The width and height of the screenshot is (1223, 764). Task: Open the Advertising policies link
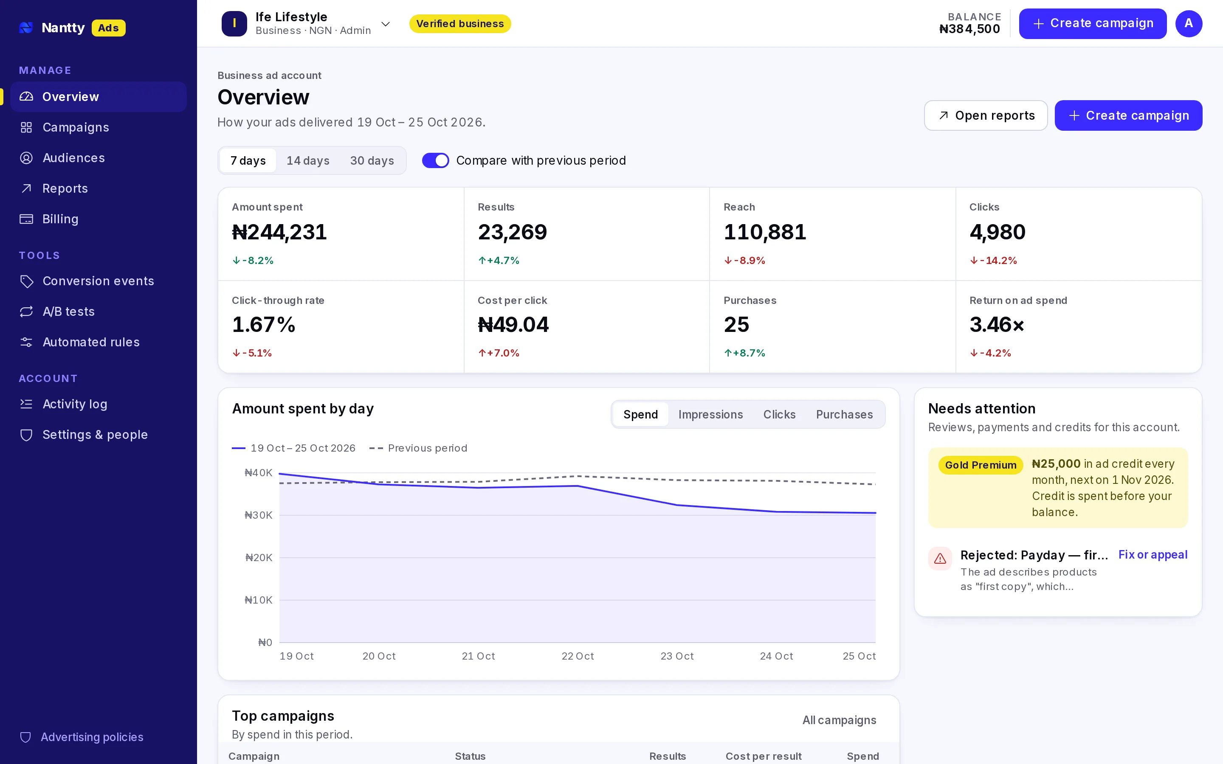(92, 737)
